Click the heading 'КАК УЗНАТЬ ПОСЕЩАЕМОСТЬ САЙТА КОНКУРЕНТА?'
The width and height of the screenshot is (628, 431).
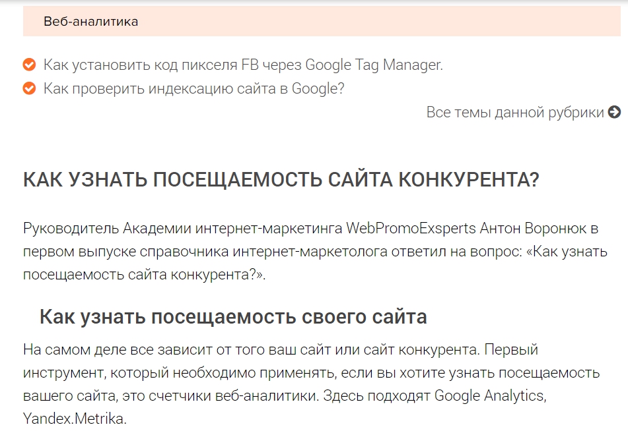281,179
